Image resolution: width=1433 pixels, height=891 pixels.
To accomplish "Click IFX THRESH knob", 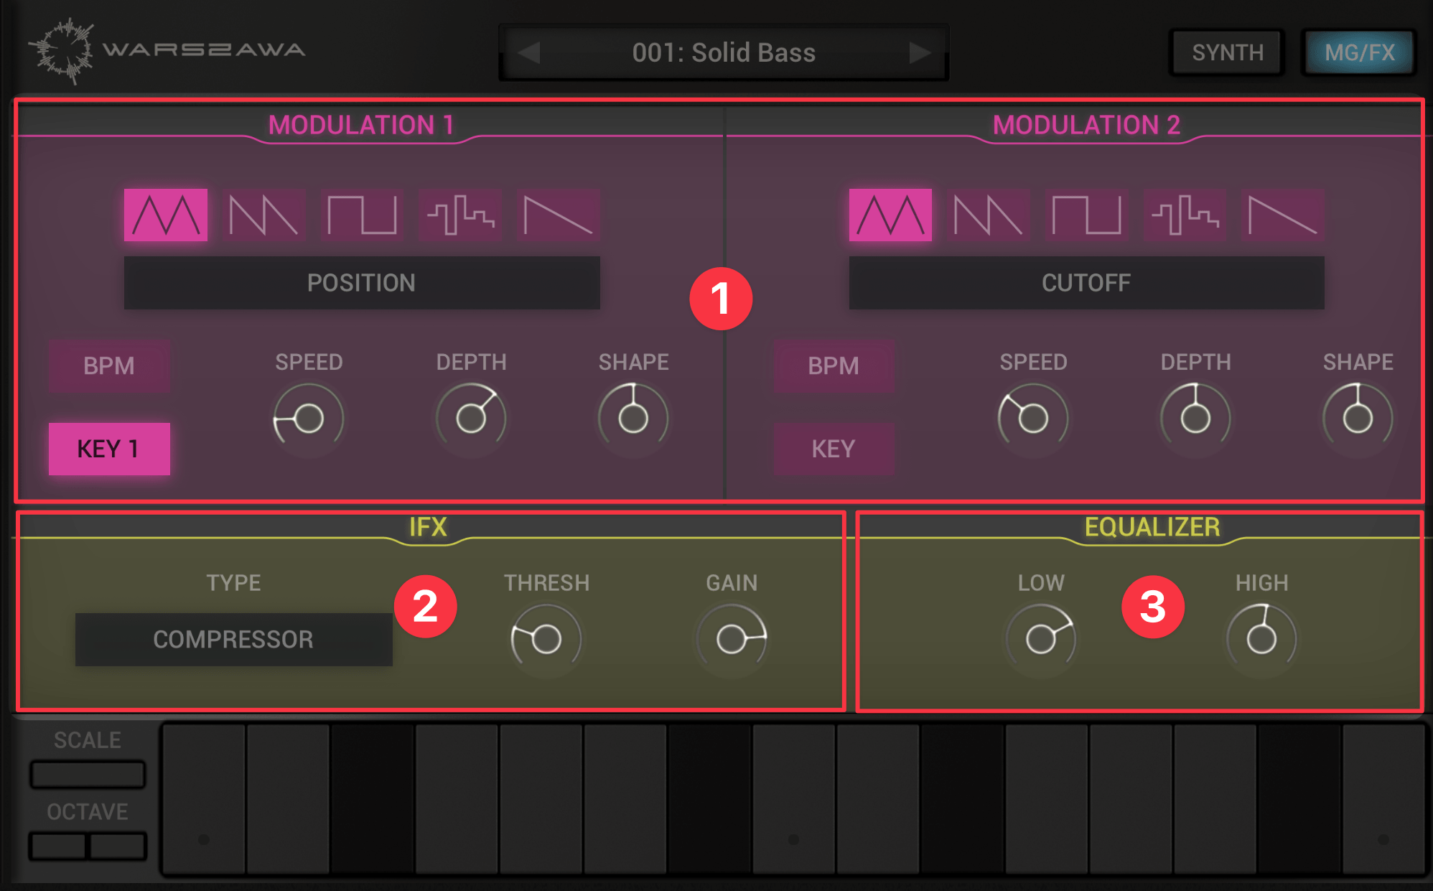I will 546,639.
